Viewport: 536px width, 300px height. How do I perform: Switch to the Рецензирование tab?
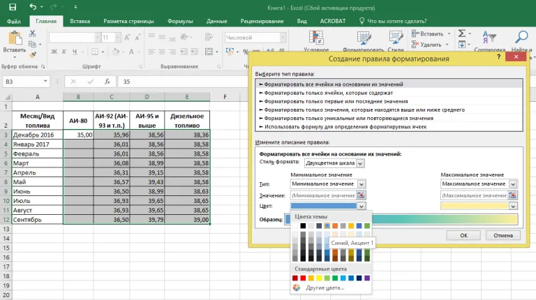(x=262, y=21)
